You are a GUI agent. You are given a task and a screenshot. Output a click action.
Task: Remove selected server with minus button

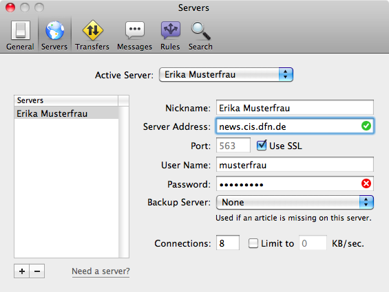[37, 271]
